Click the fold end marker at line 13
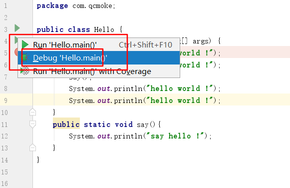290x188 pixels. coord(32,148)
